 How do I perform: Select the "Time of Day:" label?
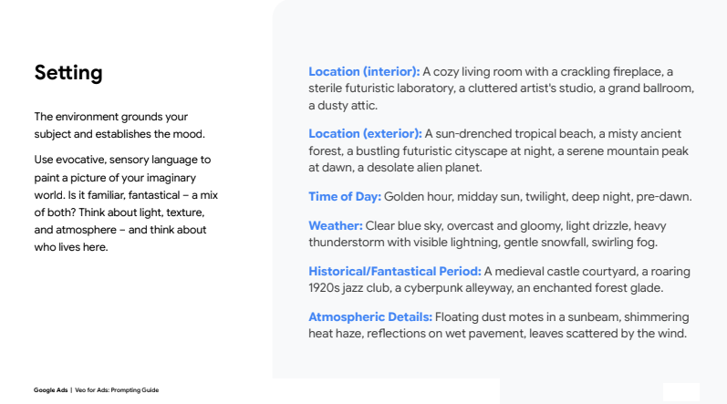(344, 196)
